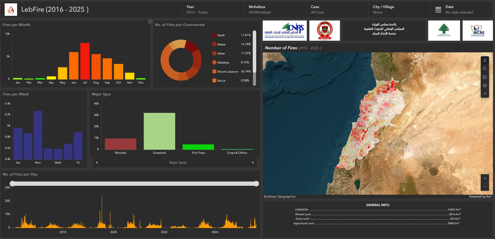Open the map search tool
The height and width of the screenshot is (239, 495).
485,69
